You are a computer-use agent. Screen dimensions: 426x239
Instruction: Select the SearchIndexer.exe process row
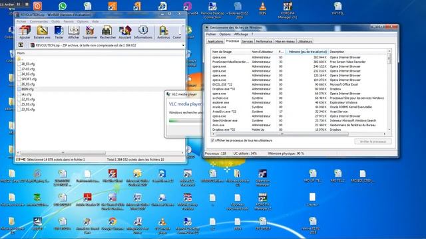click(299, 121)
